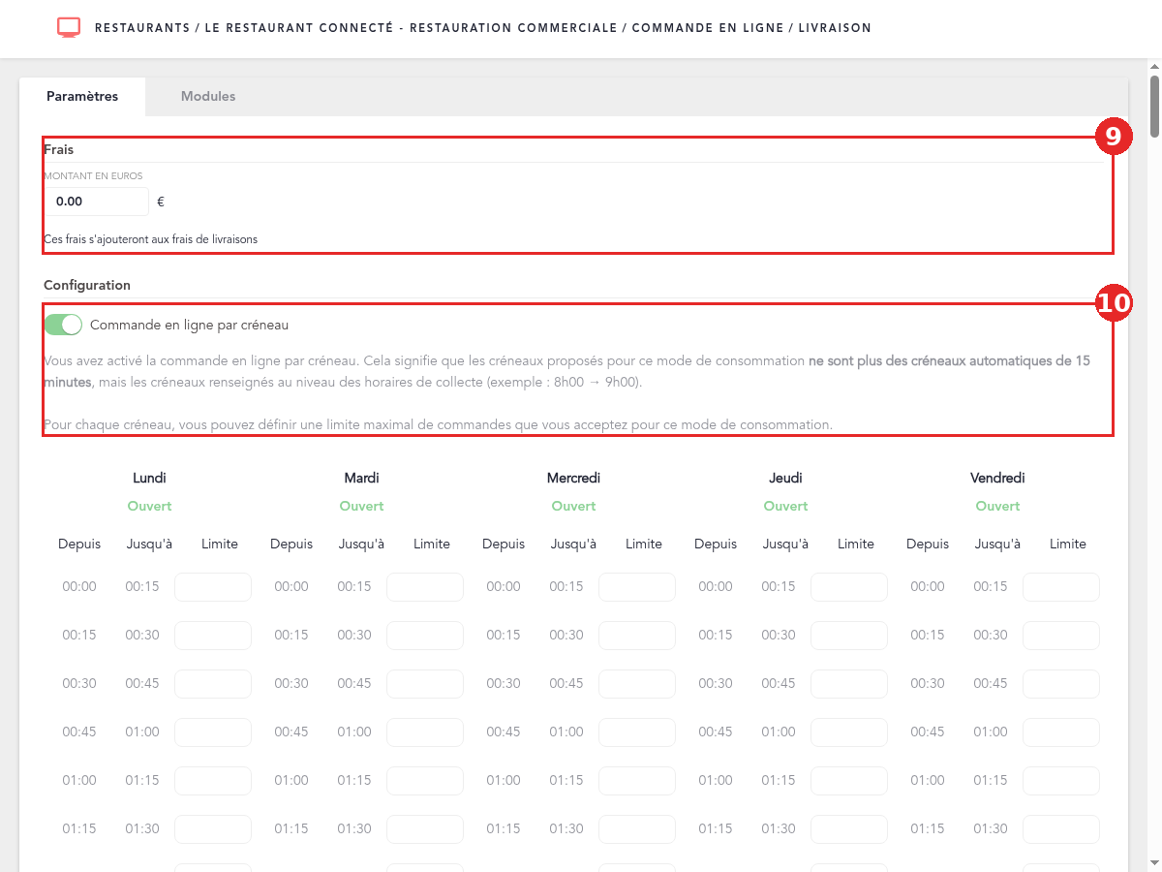This screenshot has width=1162, height=872.
Task: Click Vendredi 01:00–01:15 Limite field
Action: click(1061, 781)
